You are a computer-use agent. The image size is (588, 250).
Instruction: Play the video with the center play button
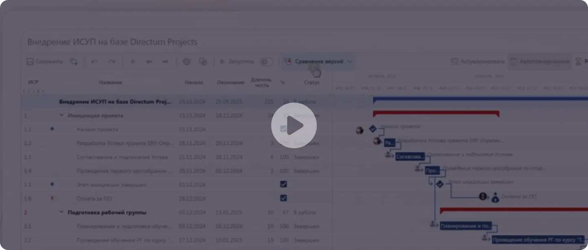click(x=294, y=125)
